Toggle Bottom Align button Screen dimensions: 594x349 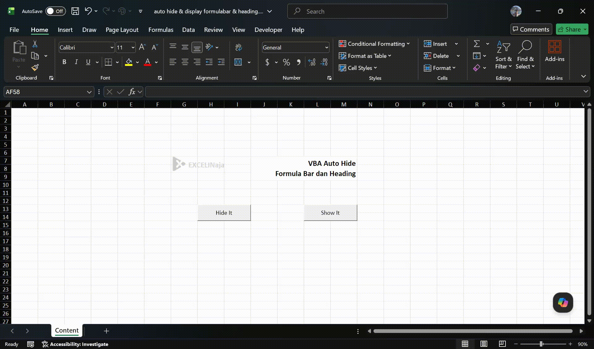click(197, 47)
